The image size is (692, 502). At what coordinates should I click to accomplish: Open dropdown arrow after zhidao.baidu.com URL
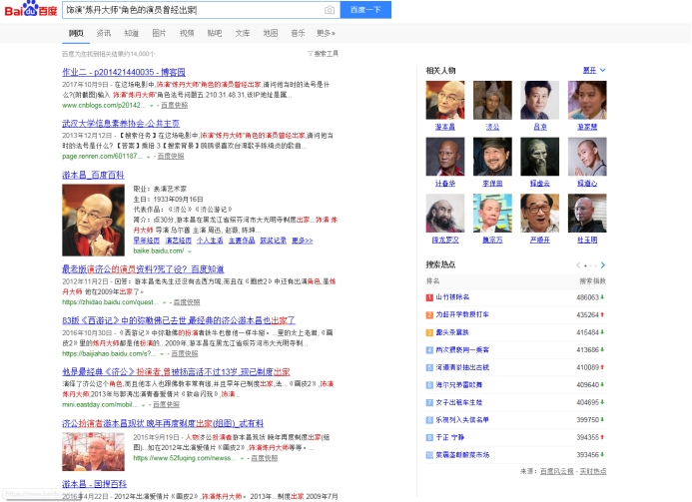[x=164, y=302]
